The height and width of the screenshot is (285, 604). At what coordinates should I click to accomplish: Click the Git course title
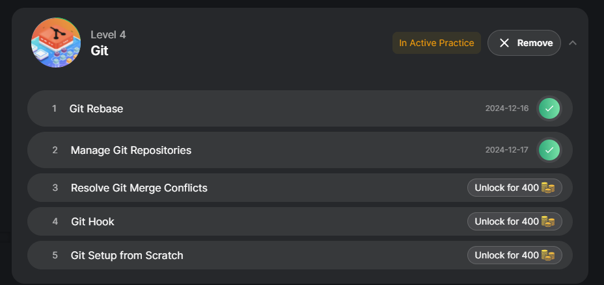coord(100,51)
